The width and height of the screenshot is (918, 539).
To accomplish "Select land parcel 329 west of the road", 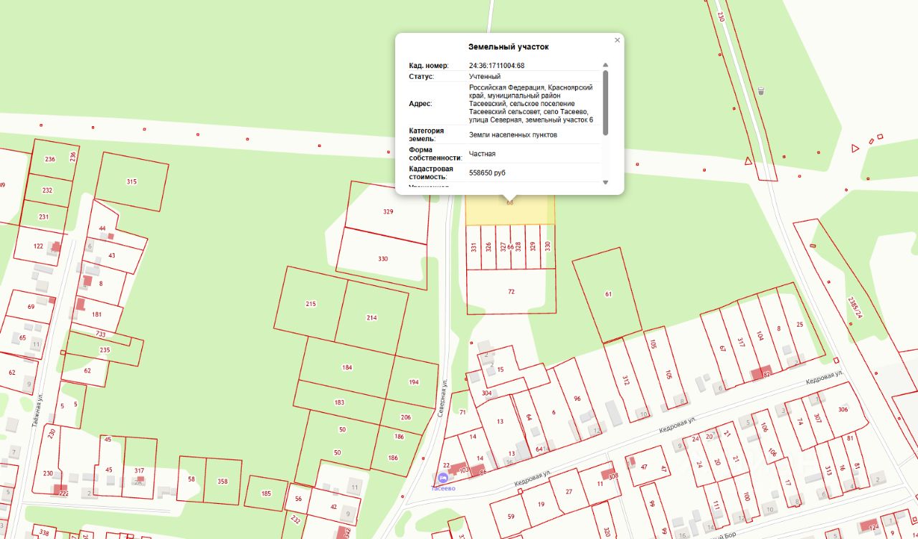I will point(388,212).
